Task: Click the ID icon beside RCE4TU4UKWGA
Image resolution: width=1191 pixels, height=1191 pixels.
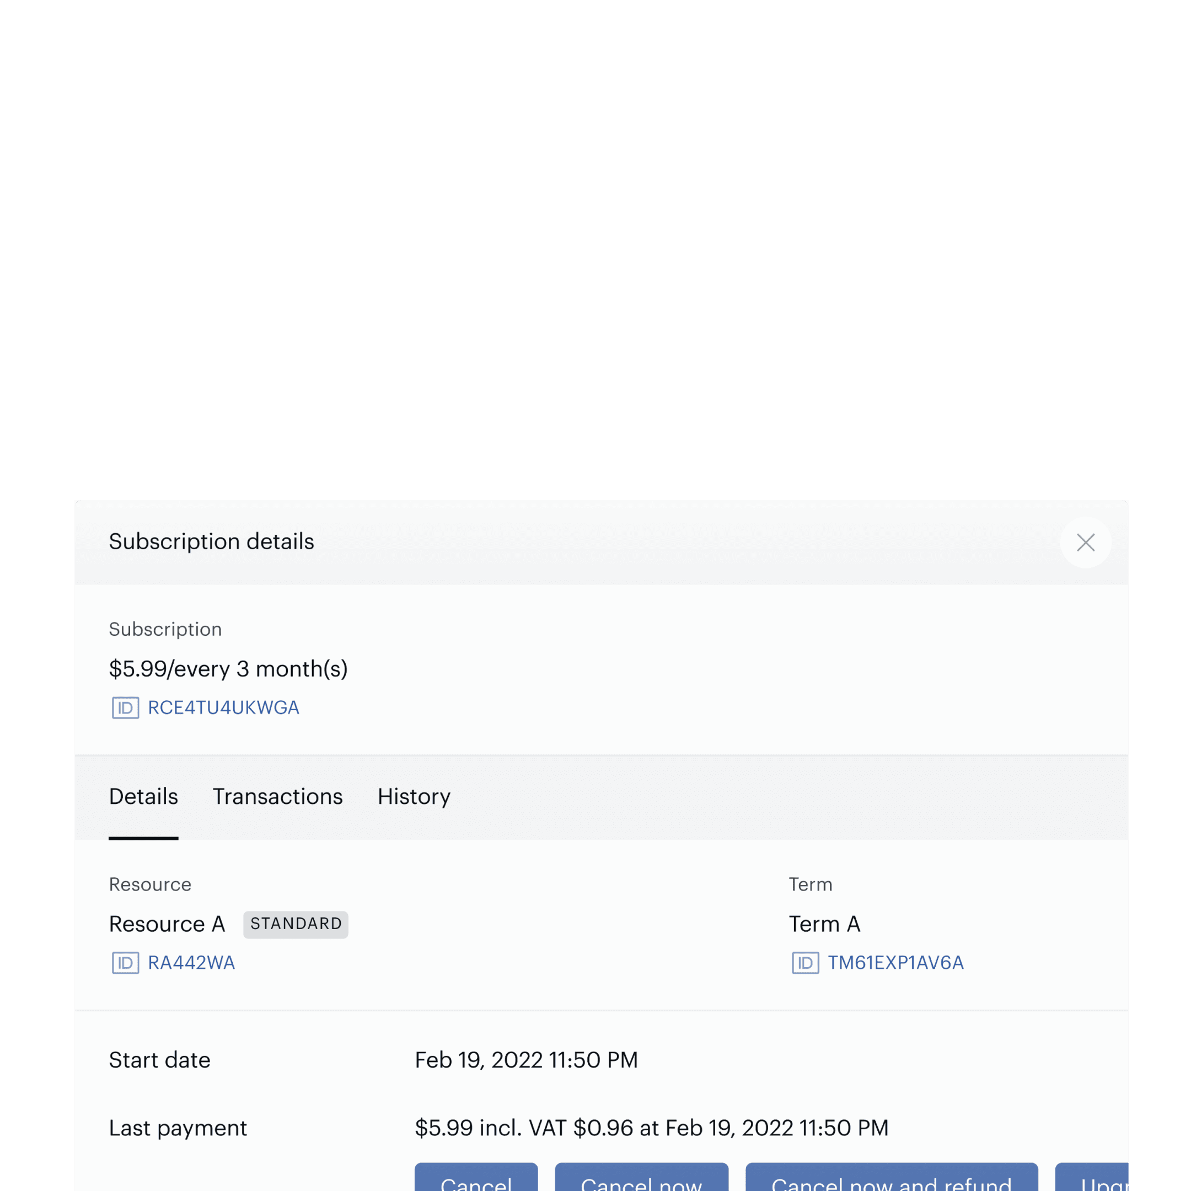Action: [x=125, y=707]
